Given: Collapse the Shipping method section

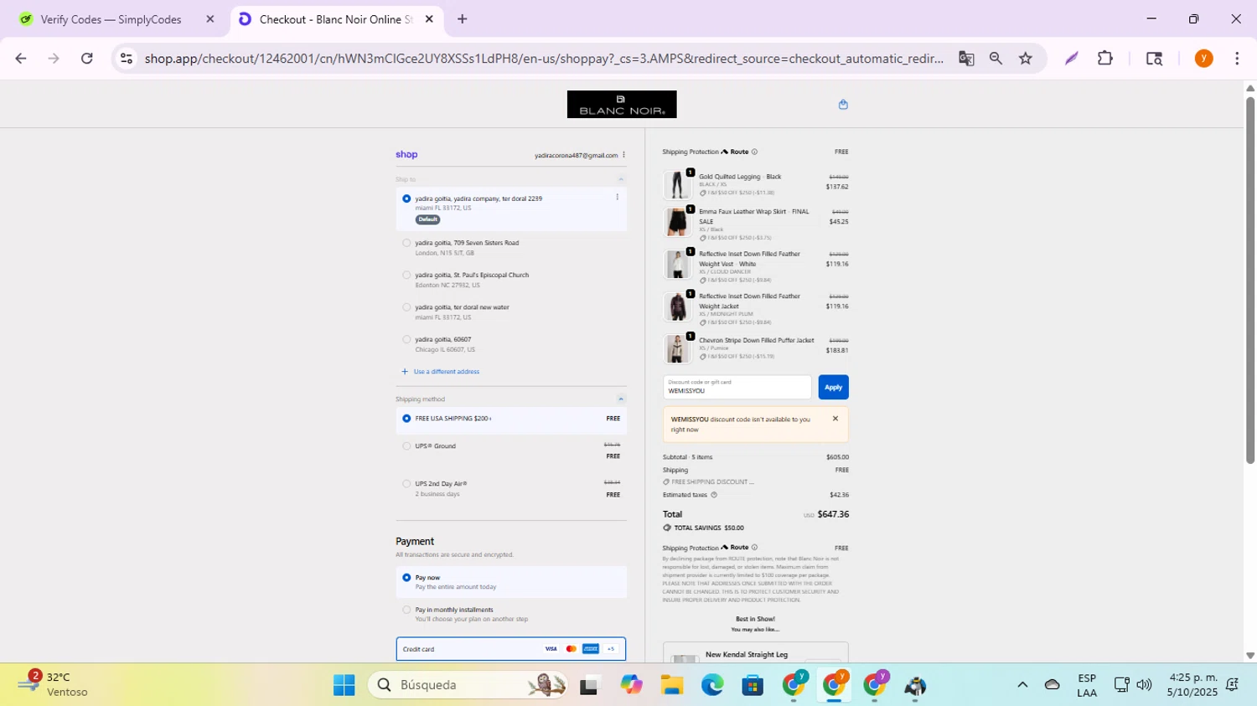Looking at the screenshot, I should click(621, 399).
